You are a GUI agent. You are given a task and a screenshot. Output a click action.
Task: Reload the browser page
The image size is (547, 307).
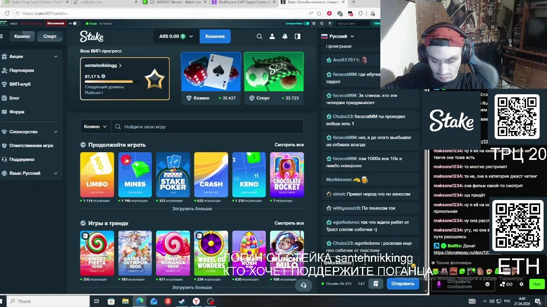pos(7,13)
